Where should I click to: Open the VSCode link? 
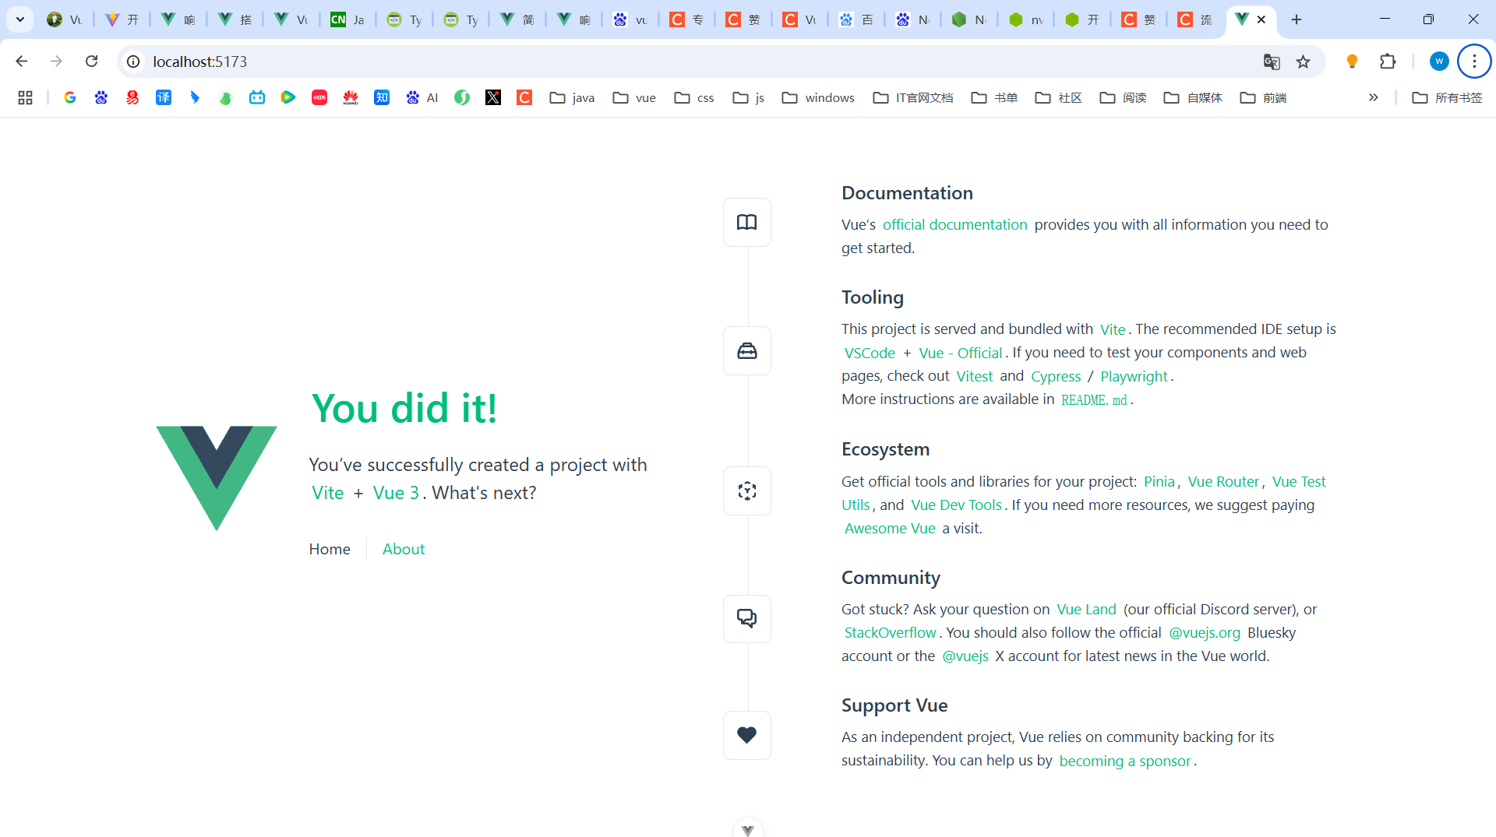click(x=870, y=353)
